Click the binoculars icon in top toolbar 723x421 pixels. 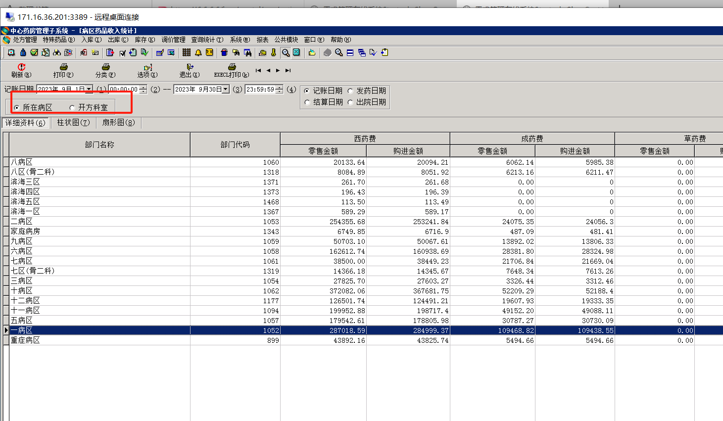[x=57, y=52]
